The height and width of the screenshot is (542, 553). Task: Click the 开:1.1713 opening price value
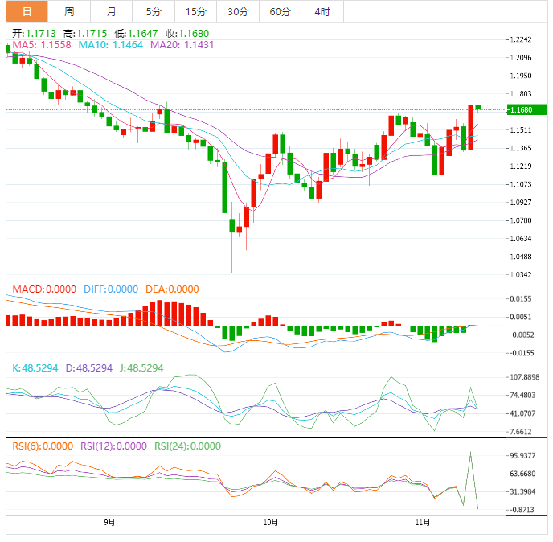pyautogui.click(x=35, y=34)
